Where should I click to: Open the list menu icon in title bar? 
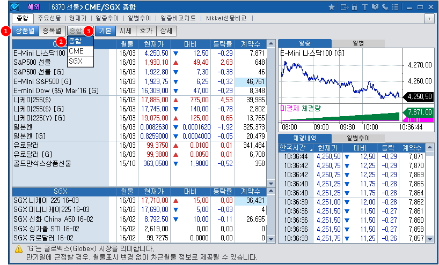395,7
